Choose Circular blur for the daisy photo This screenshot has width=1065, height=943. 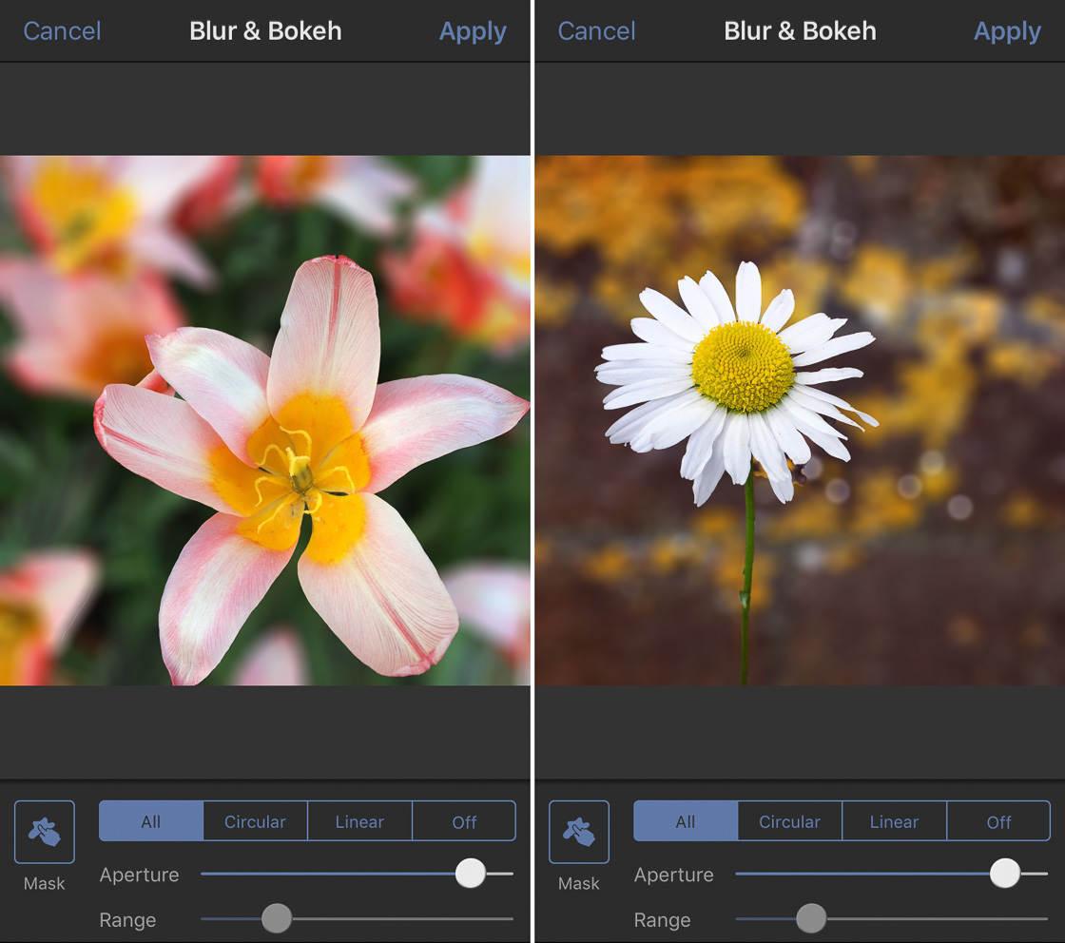click(x=789, y=821)
